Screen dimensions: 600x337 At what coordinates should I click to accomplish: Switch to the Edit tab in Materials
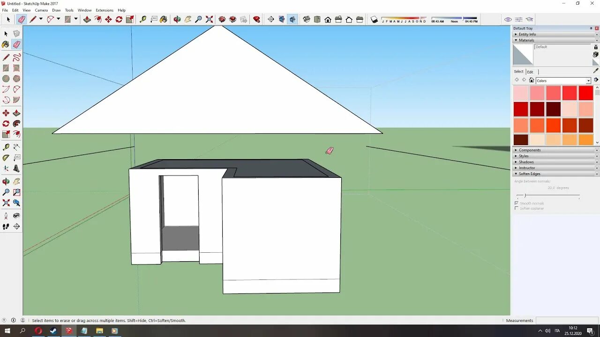click(530, 72)
